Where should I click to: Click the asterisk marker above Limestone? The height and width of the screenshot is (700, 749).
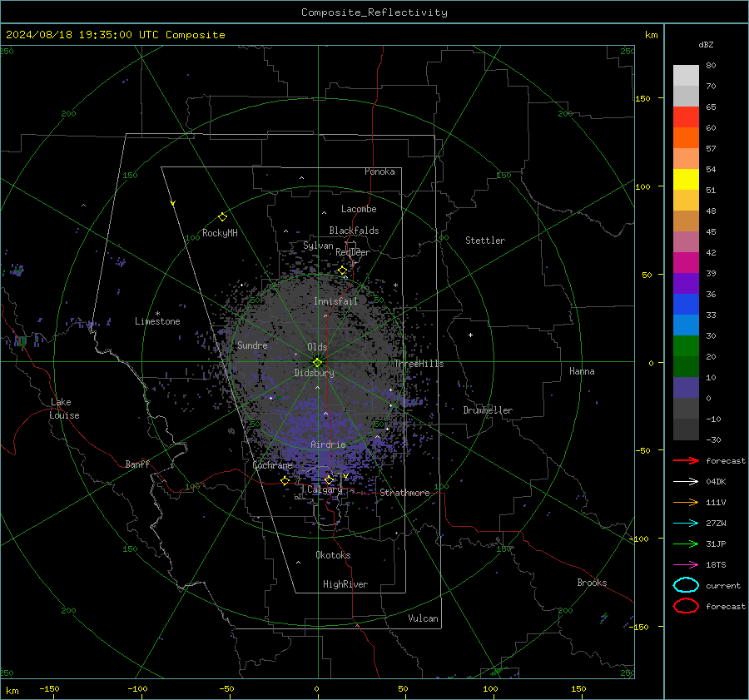[x=157, y=314]
